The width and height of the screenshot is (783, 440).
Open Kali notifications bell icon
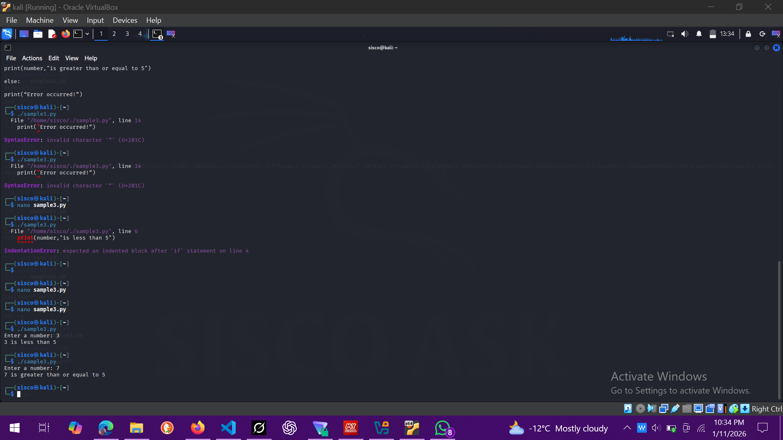[x=699, y=34]
